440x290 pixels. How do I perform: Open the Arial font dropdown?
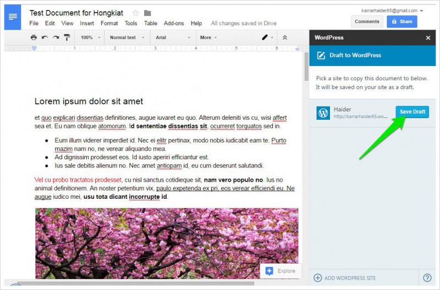pos(173,37)
